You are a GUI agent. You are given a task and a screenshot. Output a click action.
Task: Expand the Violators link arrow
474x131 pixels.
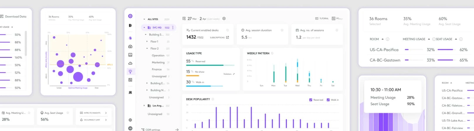coord(234,74)
